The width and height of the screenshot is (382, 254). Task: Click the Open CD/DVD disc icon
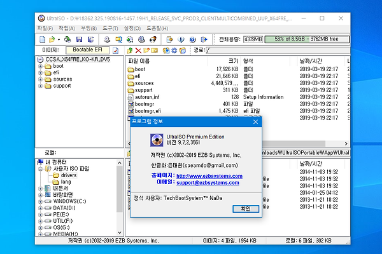coord(67,39)
